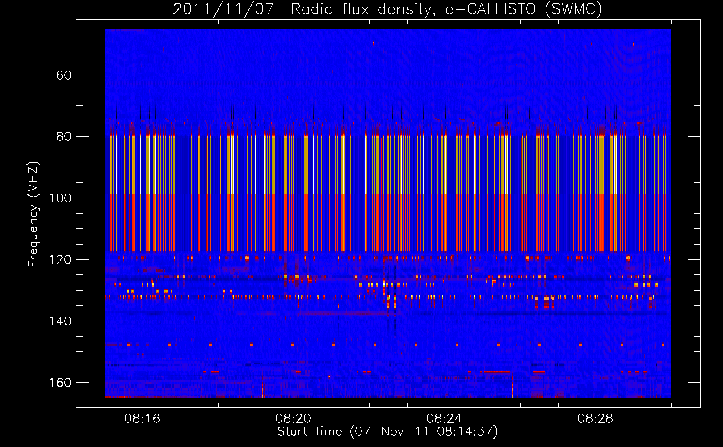Click the 08:20 time tick label
The image size is (723, 447).
click(293, 419)
